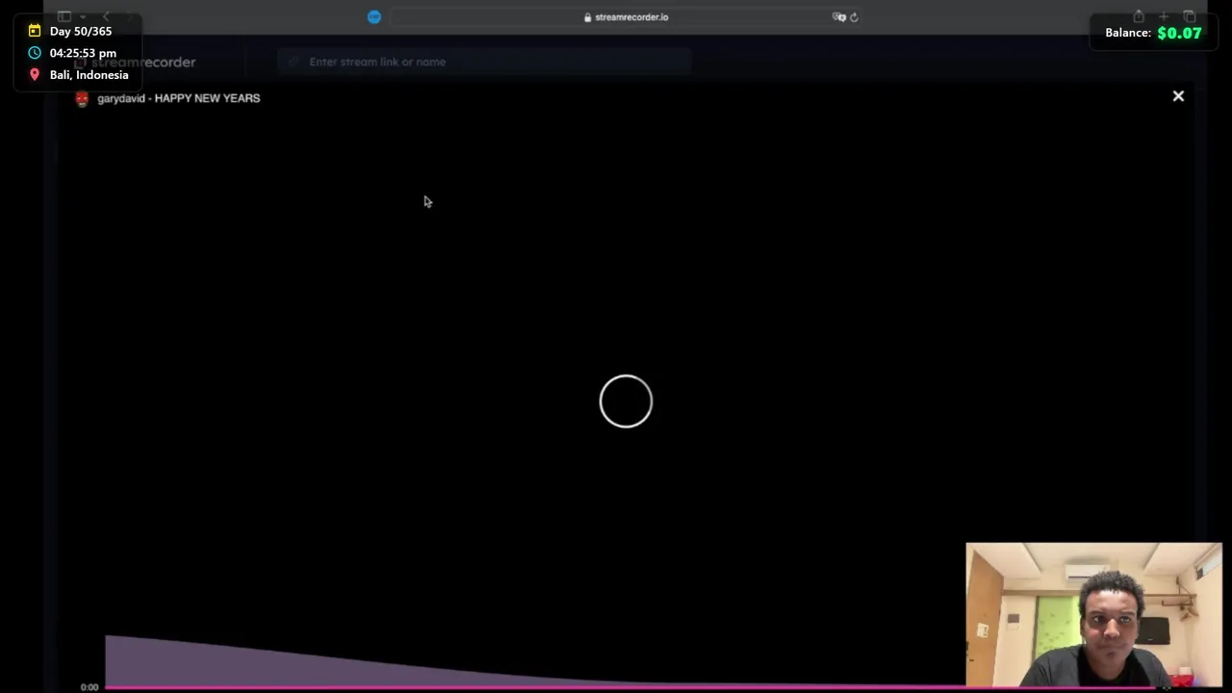Click the webcam overlay thumbnail
1232x693 pixels.
tap(1094, 615)
